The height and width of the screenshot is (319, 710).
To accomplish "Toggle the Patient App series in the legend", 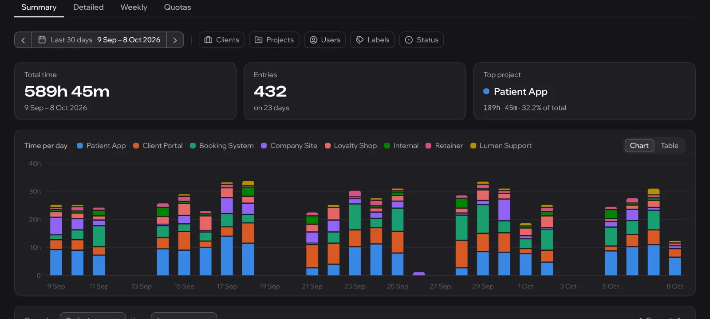I will tap(101, 146).
